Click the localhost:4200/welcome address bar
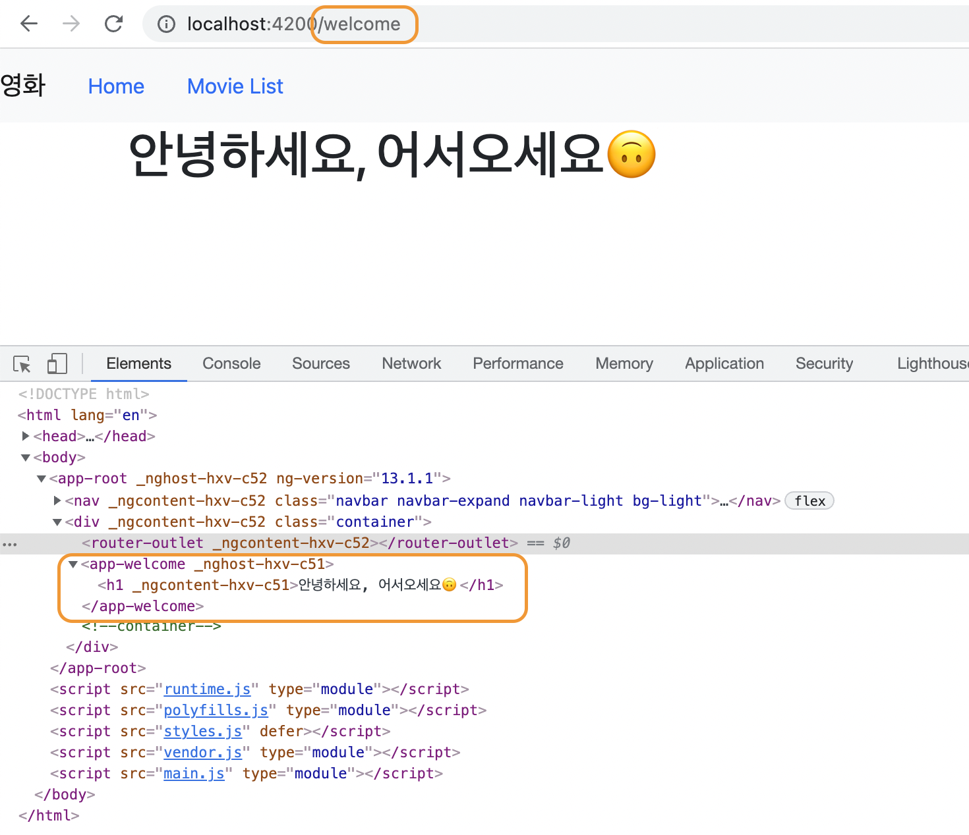The height and width of the screenshot is (835, 969). click(556, 24)
